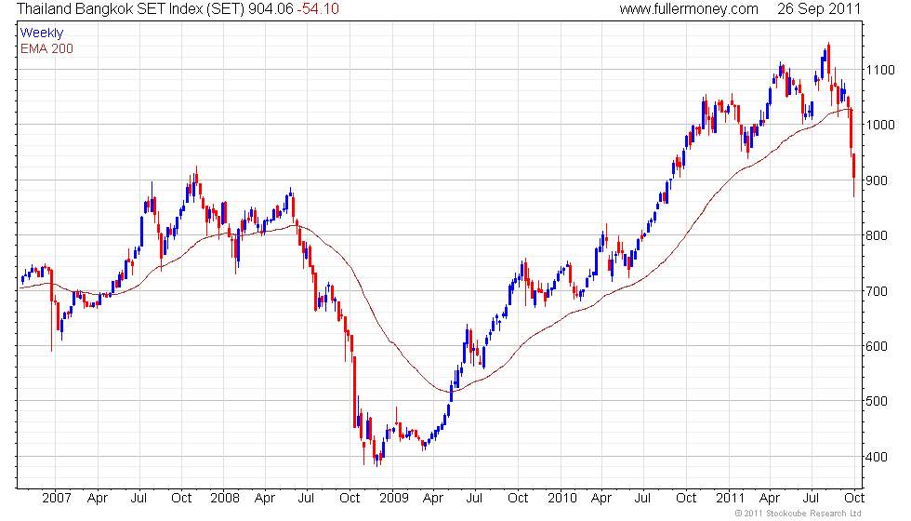The image size is (911, 521).
Task: Click the 2008 year label on time axis
Action: 225,498
